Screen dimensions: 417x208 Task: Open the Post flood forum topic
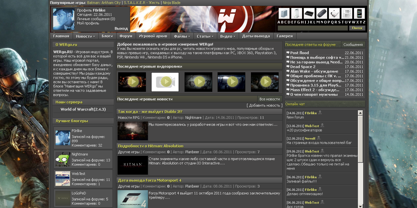[299, 53]
